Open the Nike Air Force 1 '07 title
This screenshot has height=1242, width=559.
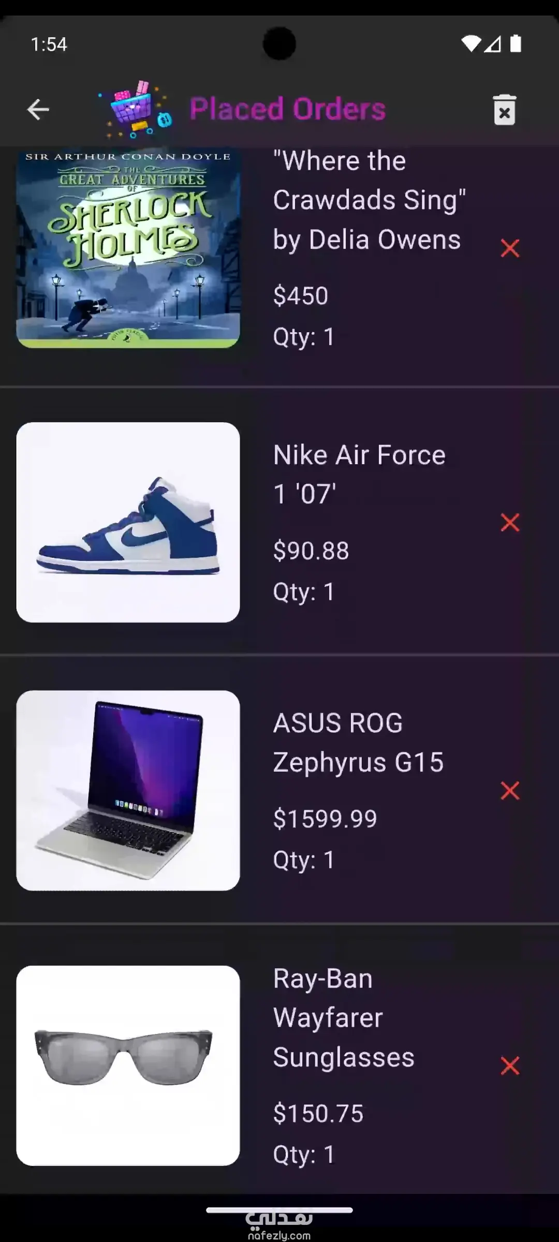point(359,475)
